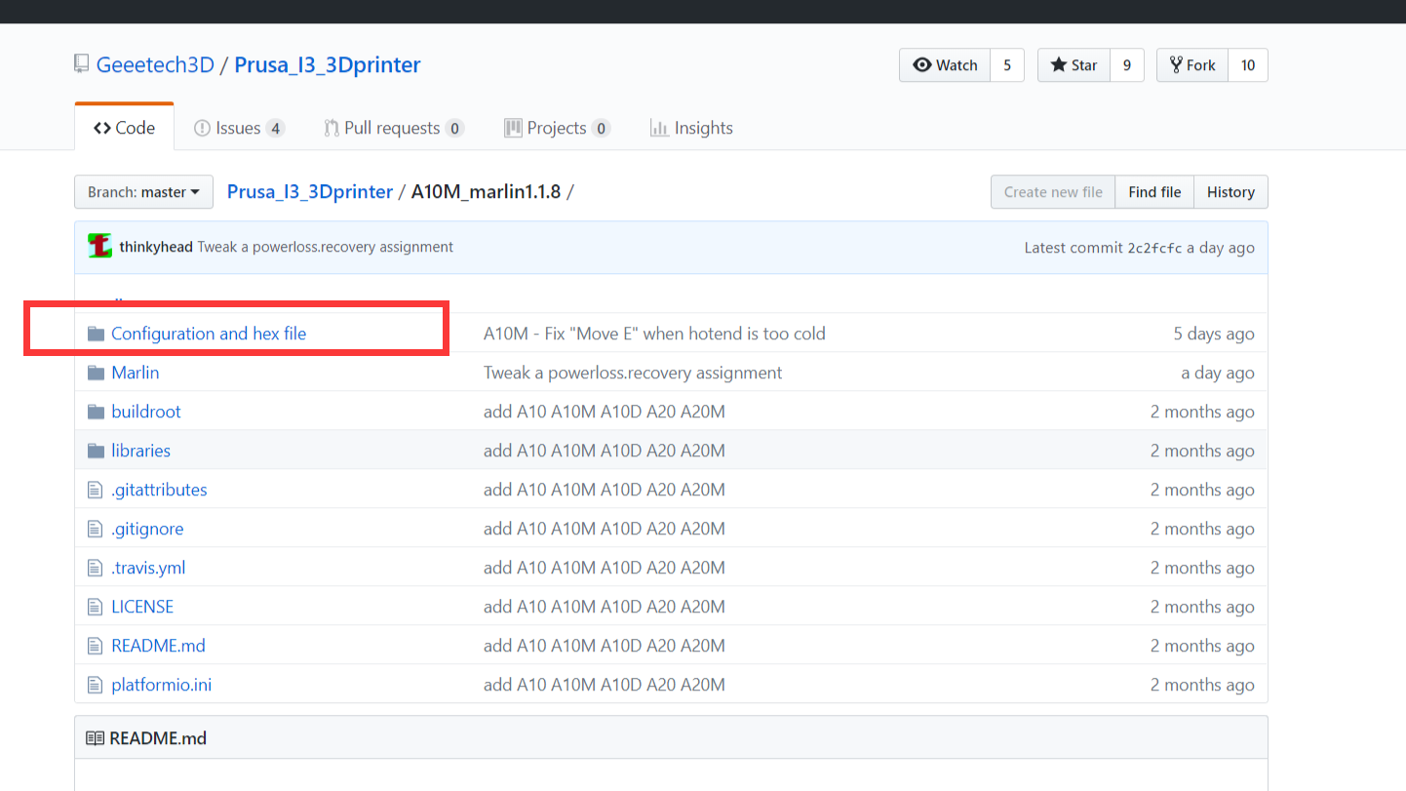Click the platformio.ini row "2 months ago" timestamp
Screen dimensions: 1406x791
tap(1202, 685)
